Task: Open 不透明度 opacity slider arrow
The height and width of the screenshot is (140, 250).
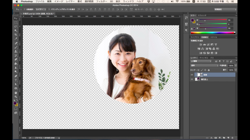Action: (x=236, y=66)
